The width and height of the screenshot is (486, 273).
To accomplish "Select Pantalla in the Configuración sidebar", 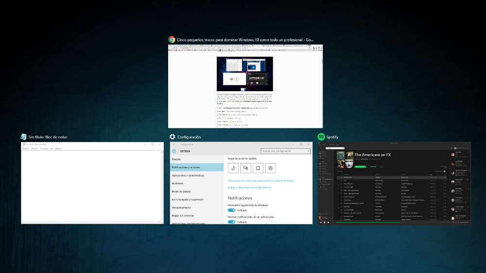I will coord(197,159).
